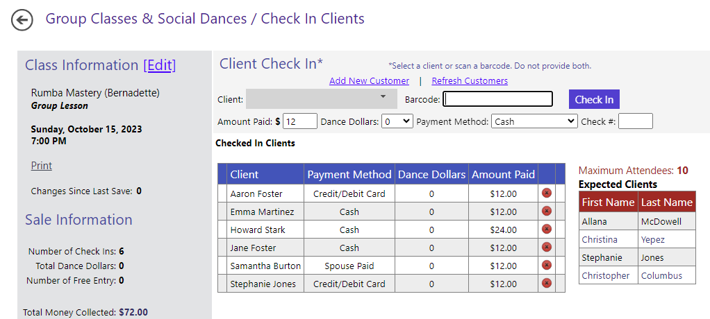Click the Print link

coord(42,166)
